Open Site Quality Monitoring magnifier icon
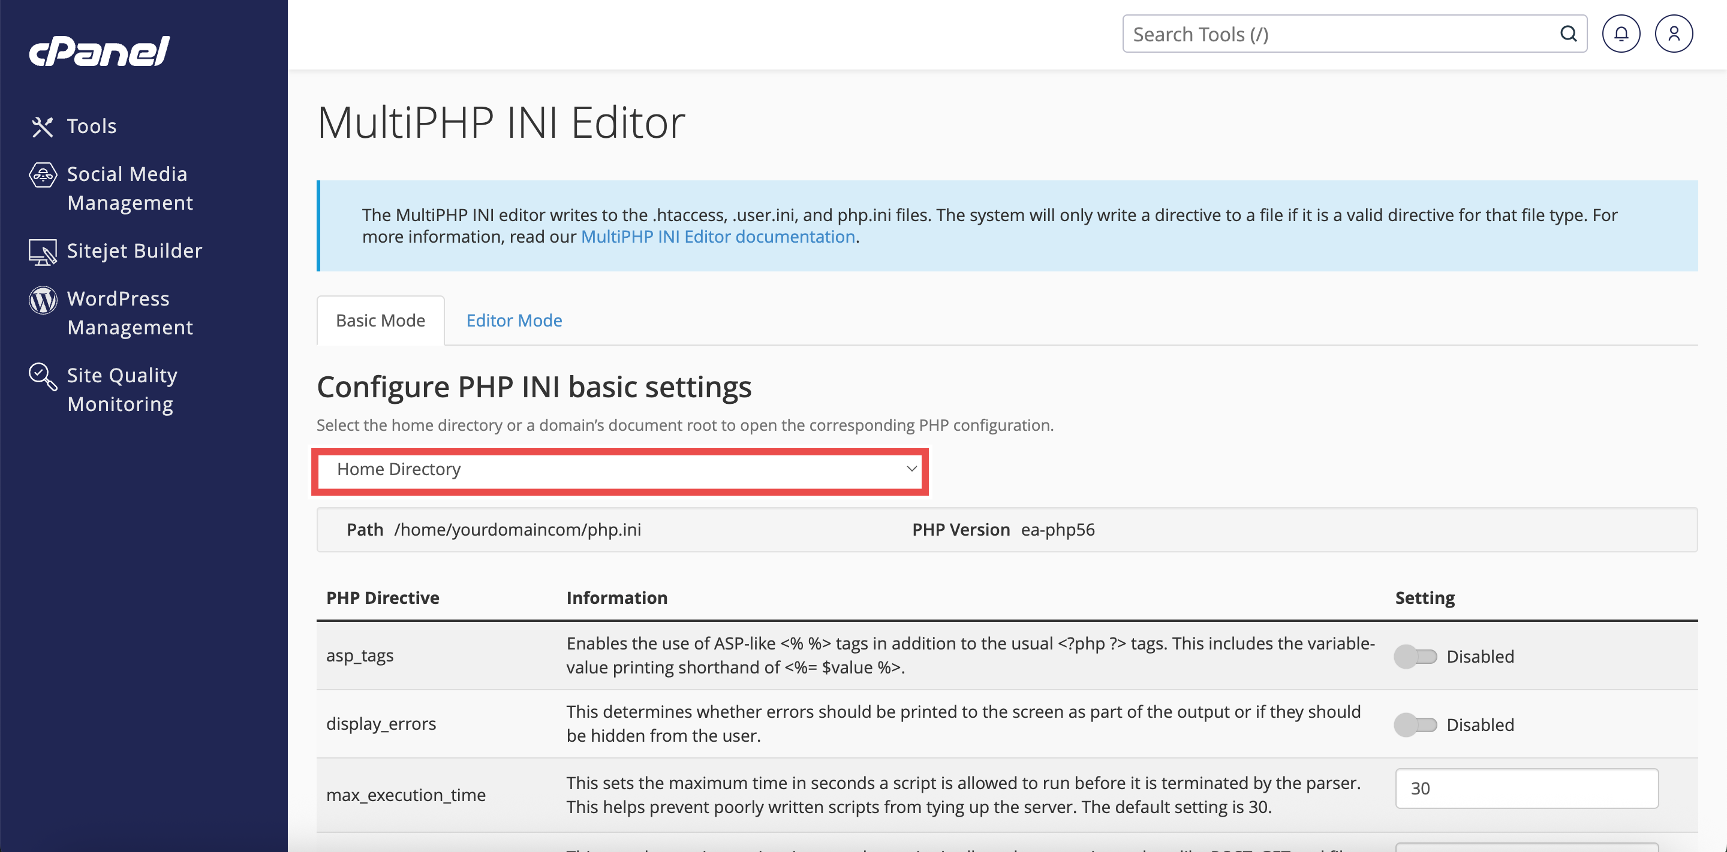Viewport: 1727px width, 852px height. (x=42, y=376)
